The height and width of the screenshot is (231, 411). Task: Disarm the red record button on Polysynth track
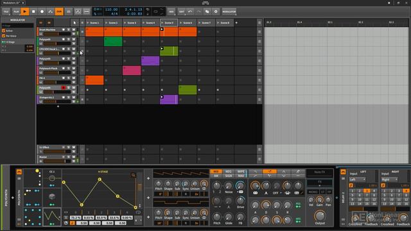click(x=64, y=88)
